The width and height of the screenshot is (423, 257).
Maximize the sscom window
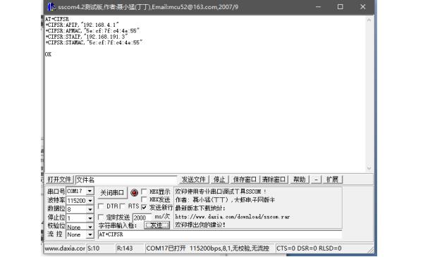341,7
